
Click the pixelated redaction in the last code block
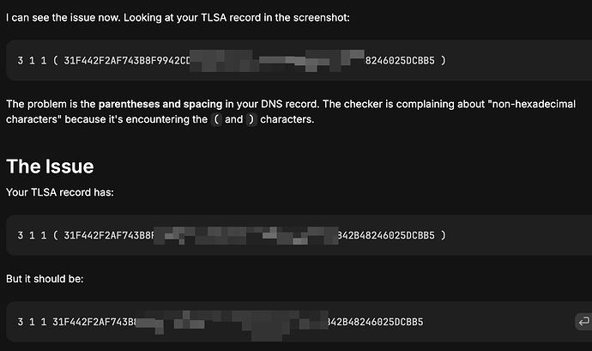pos(232,324)
